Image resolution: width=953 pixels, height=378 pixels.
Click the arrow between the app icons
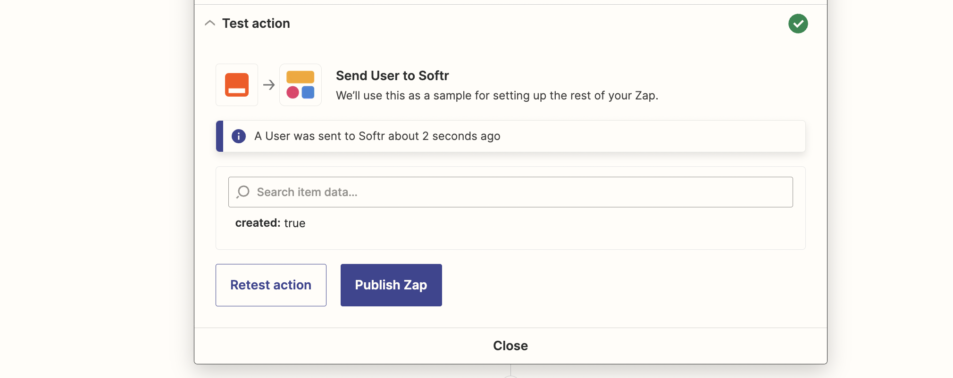pyautogui.click(x=268, y=85)
